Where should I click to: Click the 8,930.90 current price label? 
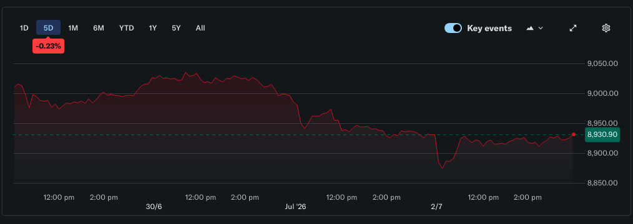(x=602, y=134)
